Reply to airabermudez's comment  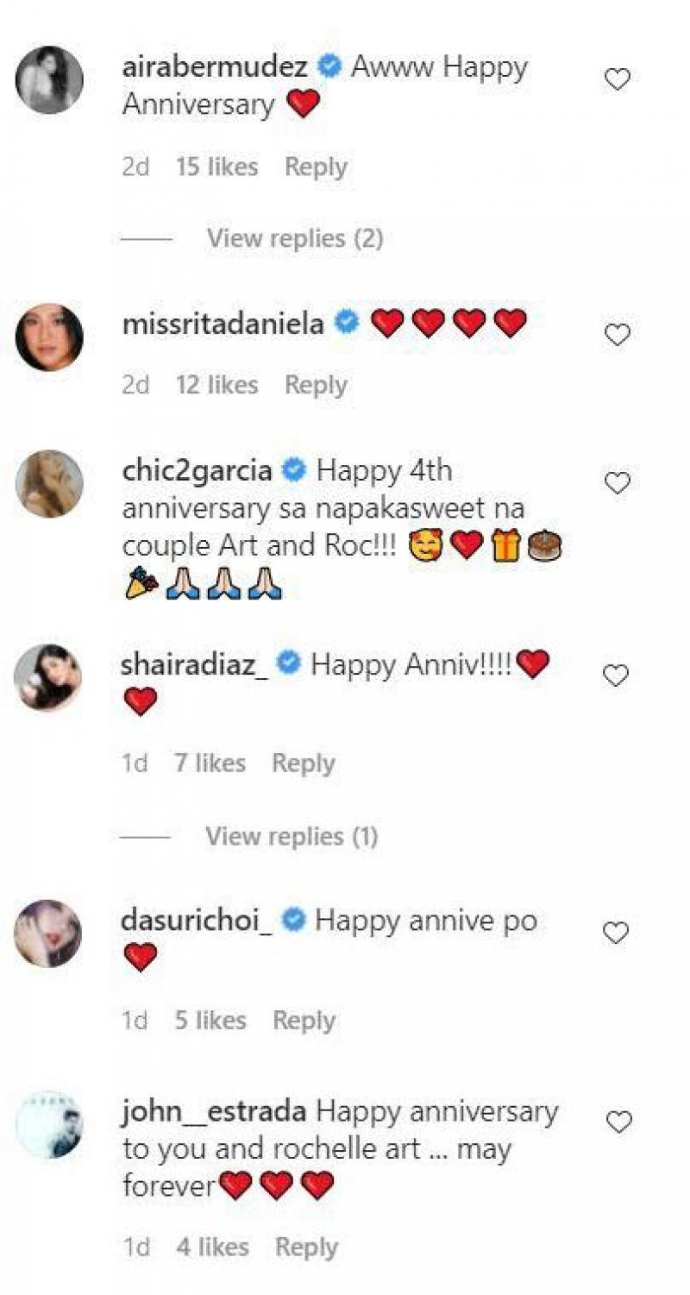pyautogui.click(x=316, y=167)
